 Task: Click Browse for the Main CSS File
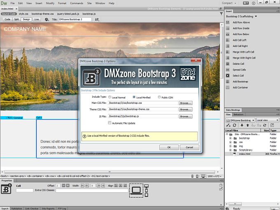pyautogui.click(x=186, y=103)
